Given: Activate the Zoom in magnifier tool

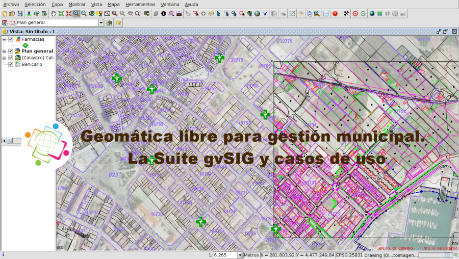Looking at the screenshot, I should [x=76, y=14].
